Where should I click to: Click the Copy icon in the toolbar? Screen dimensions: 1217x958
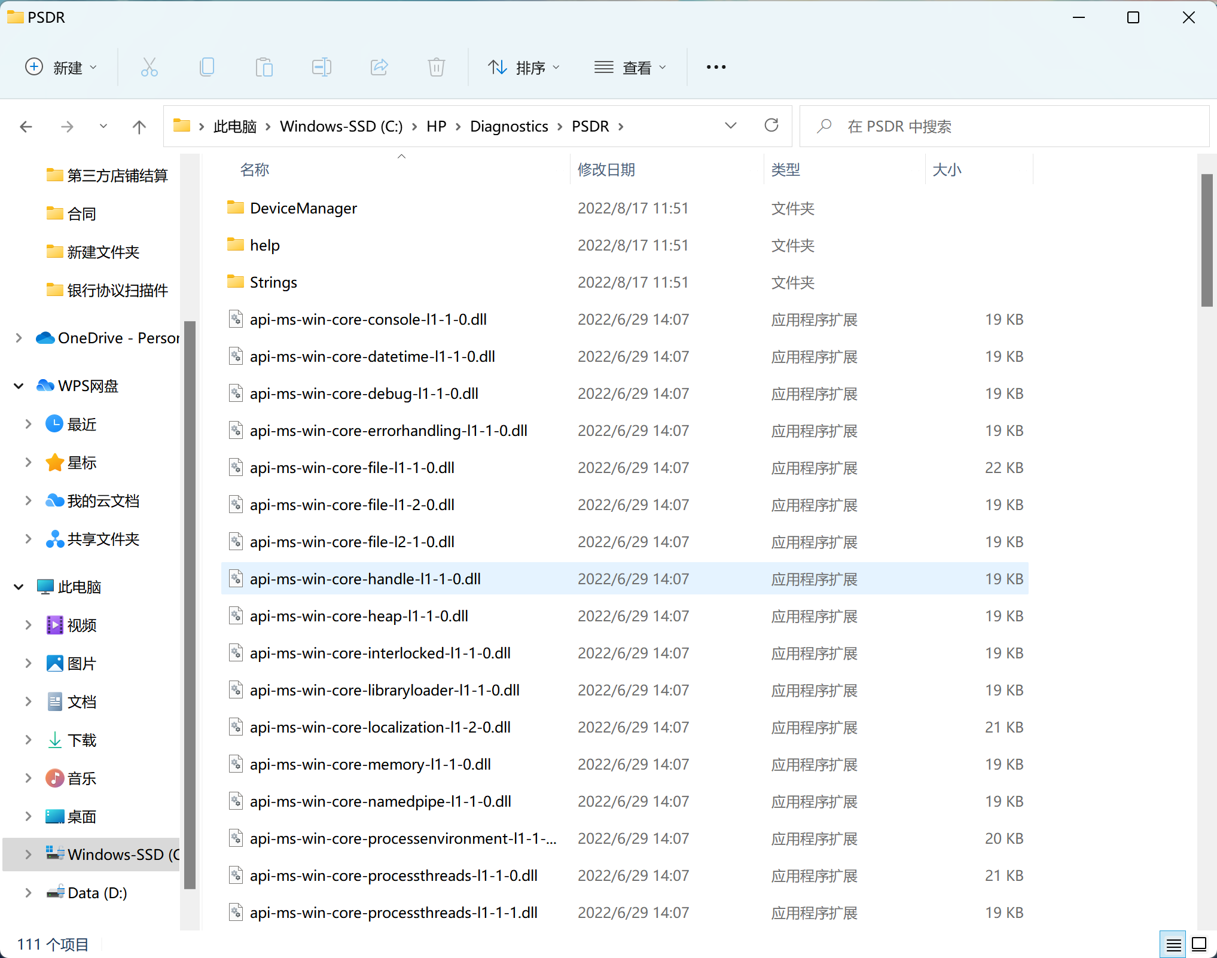(x=206, y=67)
